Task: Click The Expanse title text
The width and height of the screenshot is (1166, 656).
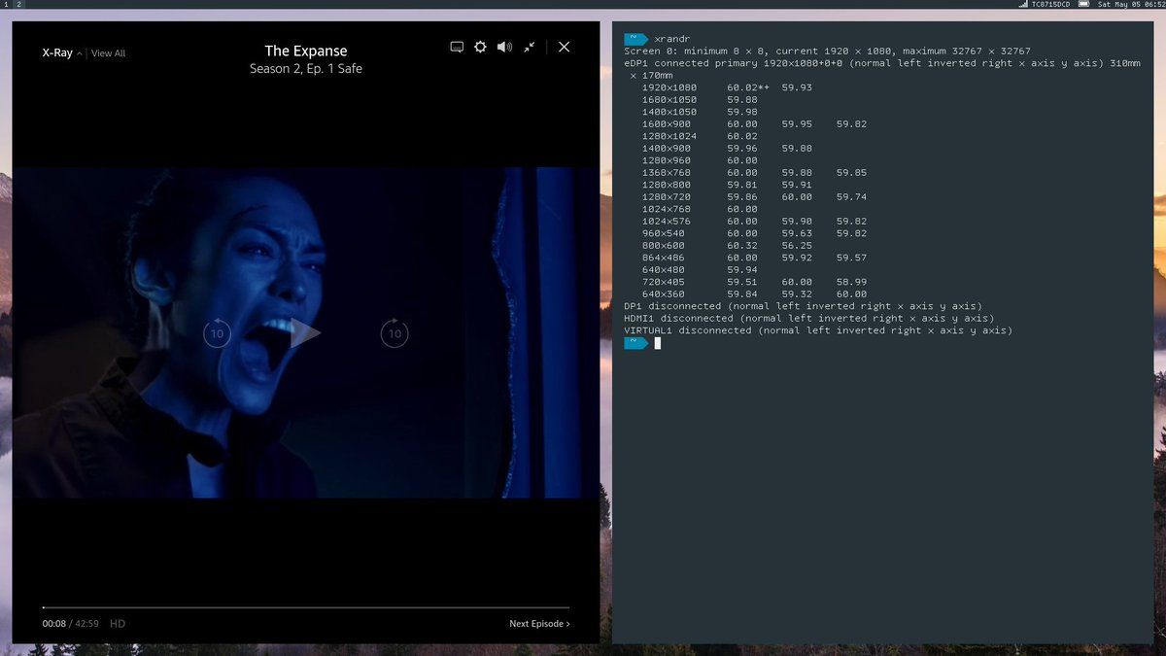Action: pos(306,51)
